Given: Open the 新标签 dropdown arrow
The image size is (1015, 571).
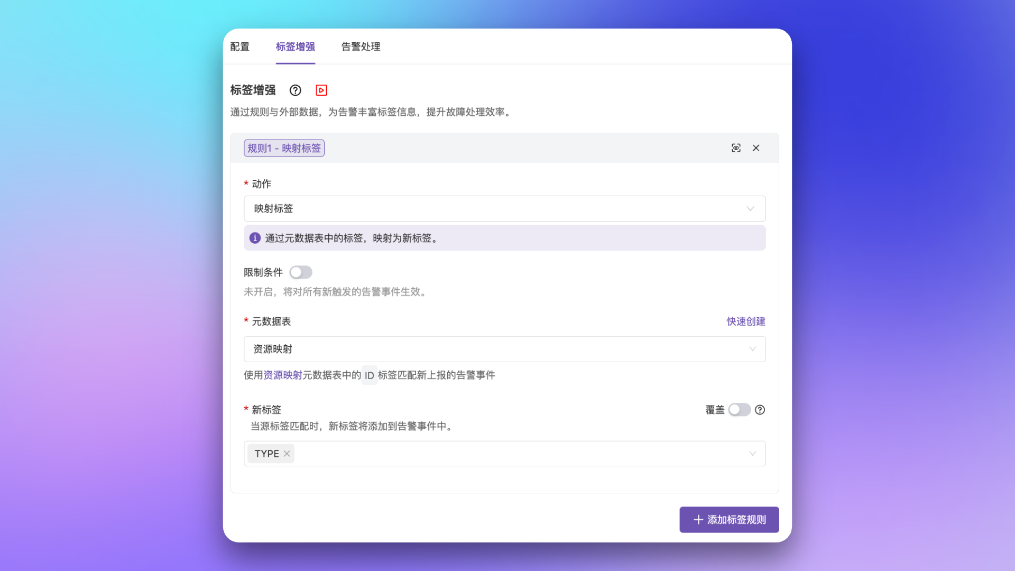Looking at the screenshot, I should [752, 454].
